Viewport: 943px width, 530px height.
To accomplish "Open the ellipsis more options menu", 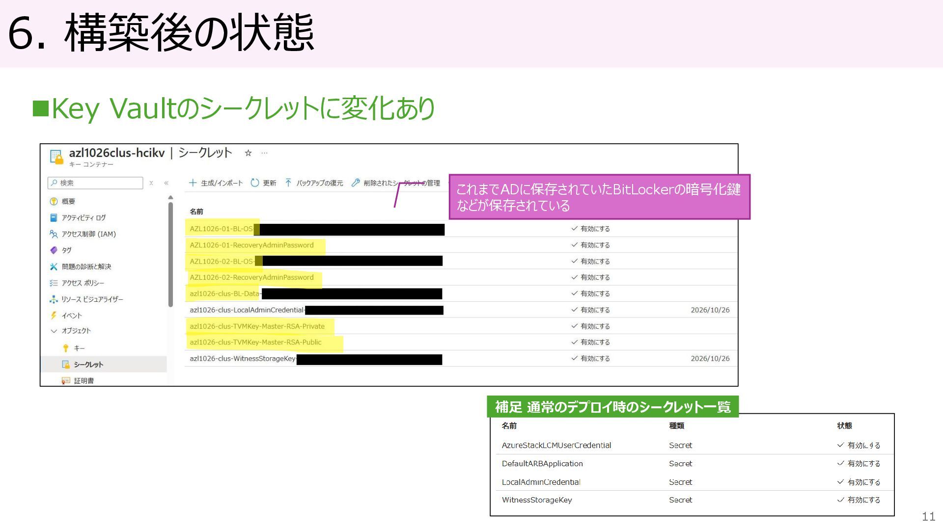I will 264,153.
